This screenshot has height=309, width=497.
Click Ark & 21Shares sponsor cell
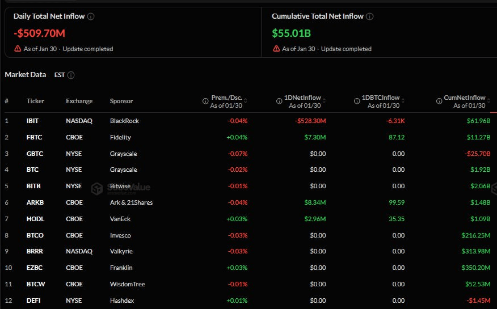(x=131, y=202)
